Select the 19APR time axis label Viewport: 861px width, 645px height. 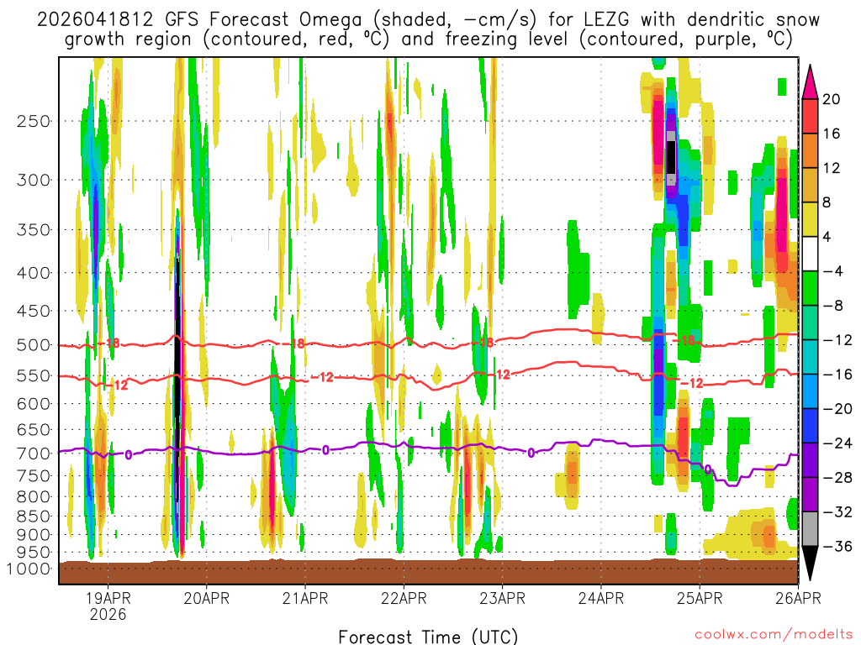[x=108, y=598]
